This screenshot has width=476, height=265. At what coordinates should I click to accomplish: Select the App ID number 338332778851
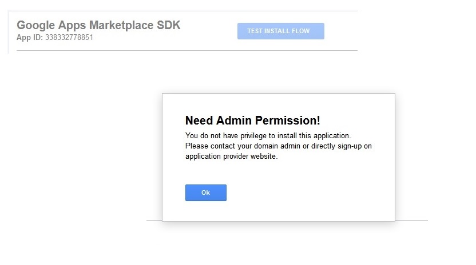coord(69,38)
